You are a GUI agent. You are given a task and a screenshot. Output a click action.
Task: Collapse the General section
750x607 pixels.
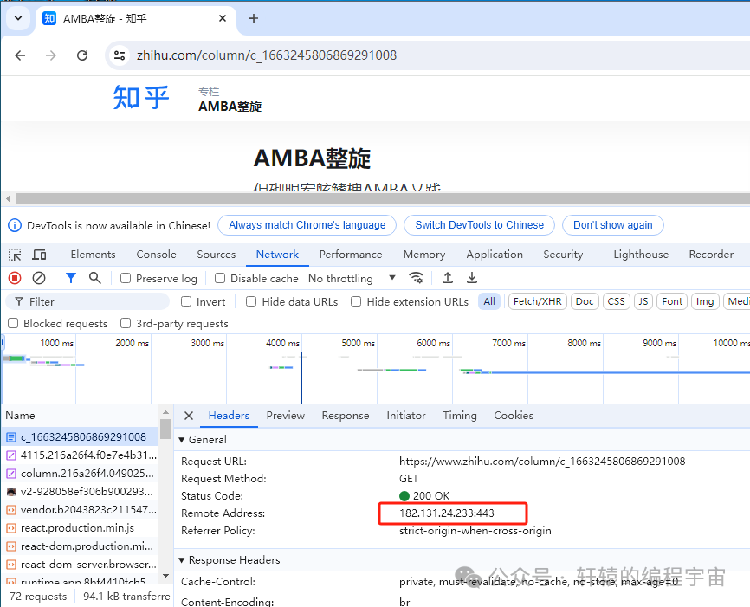(182, 440)
